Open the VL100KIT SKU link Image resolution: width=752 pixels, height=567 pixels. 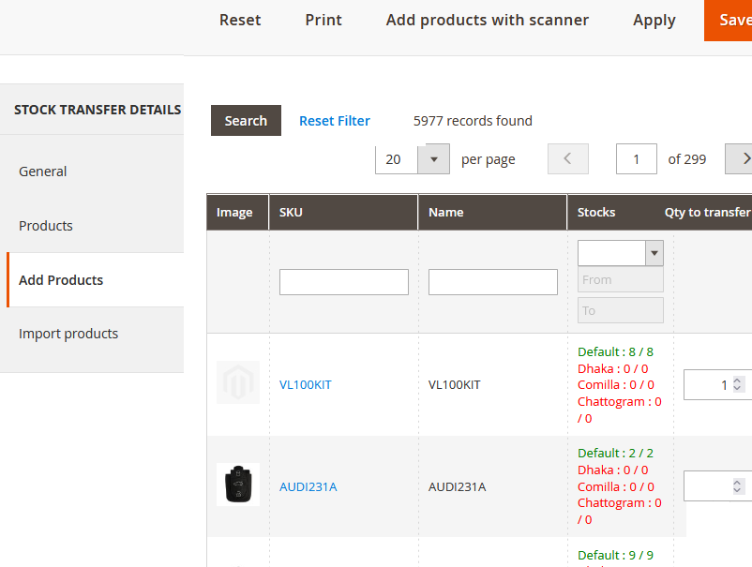point(306,384)
